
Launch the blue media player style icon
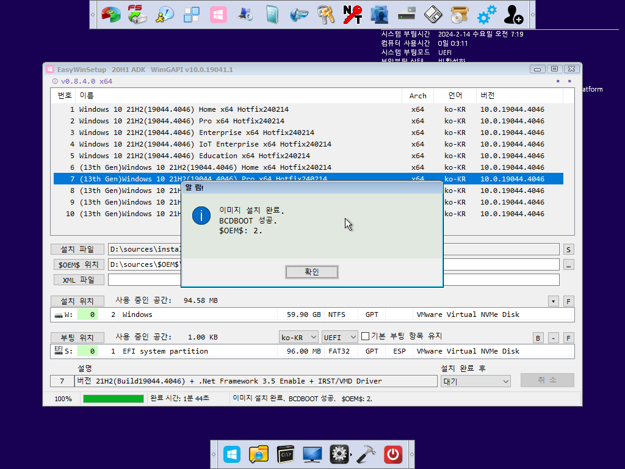click(x=299, y=15)
